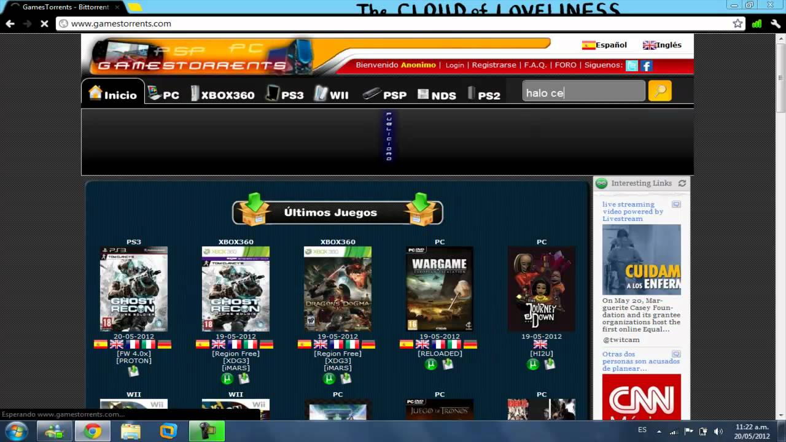Switch site language to Español

point(611,45)
